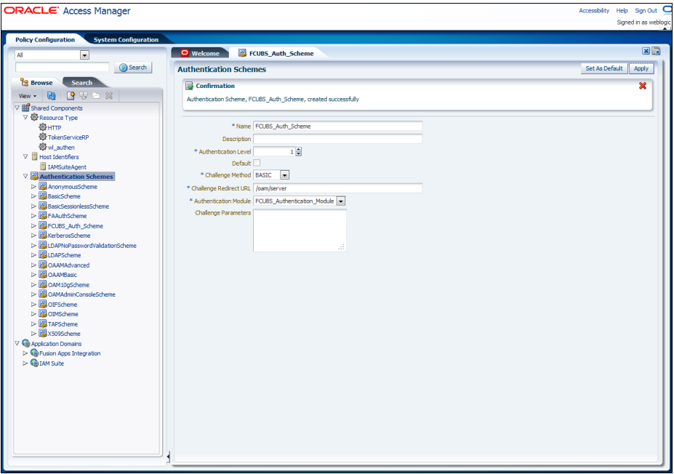Open the All filter dropdown
This screenshot has height=474, width=674.
click(x=84, y=55)
